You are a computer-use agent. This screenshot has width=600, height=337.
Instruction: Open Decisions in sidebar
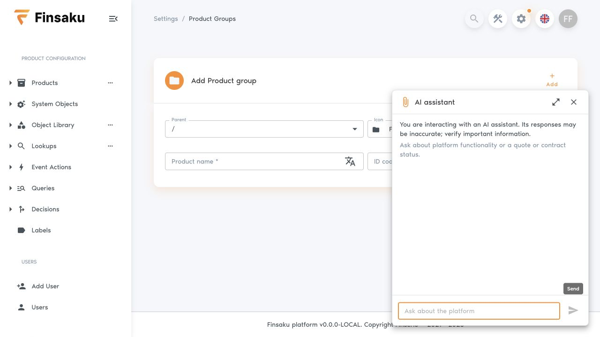45,209
